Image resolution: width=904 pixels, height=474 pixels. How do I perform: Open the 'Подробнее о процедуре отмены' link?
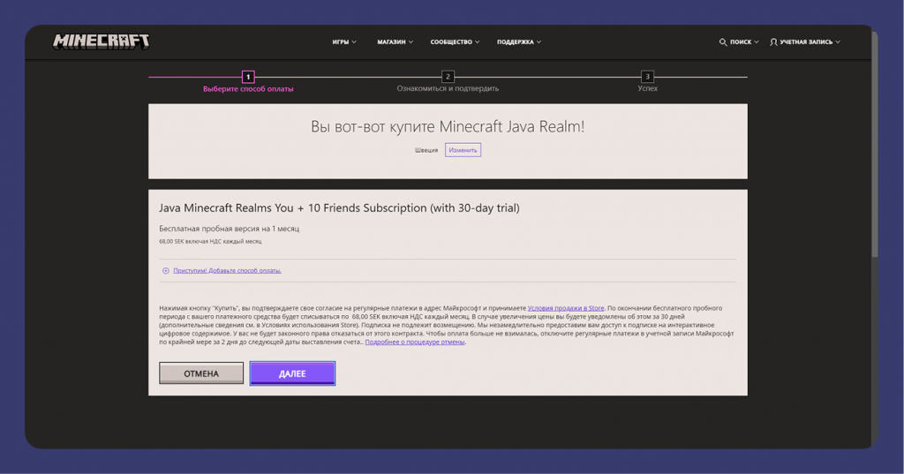point(415,342)
